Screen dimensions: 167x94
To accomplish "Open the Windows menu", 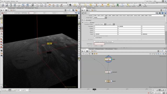I will [13, 1].
